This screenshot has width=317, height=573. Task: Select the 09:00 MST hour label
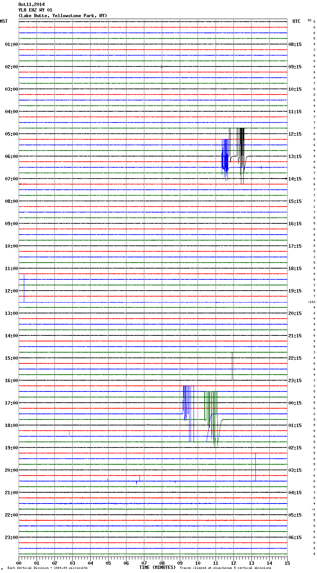click(x=12, y=224)
